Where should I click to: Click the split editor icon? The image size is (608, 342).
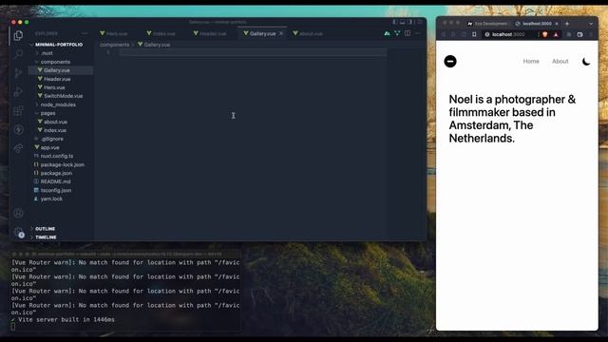(408, 33)
